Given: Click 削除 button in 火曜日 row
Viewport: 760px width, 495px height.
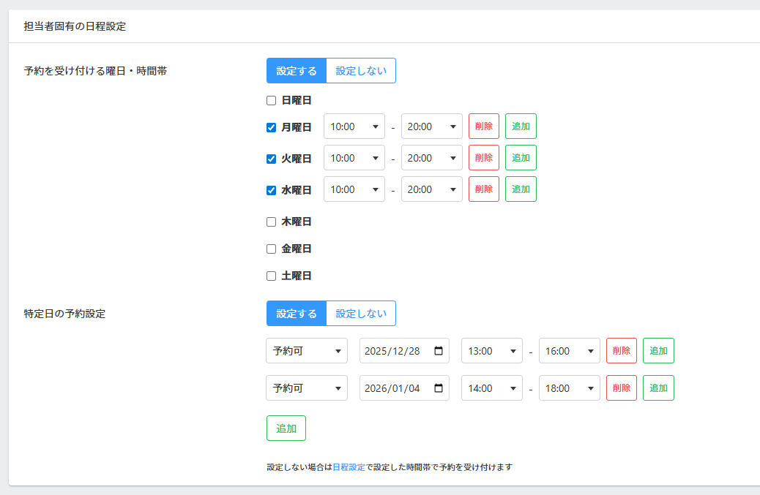Looking at the screenshot, I should 483,158.
